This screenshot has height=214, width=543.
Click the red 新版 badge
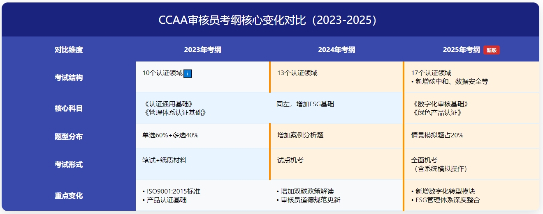(x=492, y=50)
